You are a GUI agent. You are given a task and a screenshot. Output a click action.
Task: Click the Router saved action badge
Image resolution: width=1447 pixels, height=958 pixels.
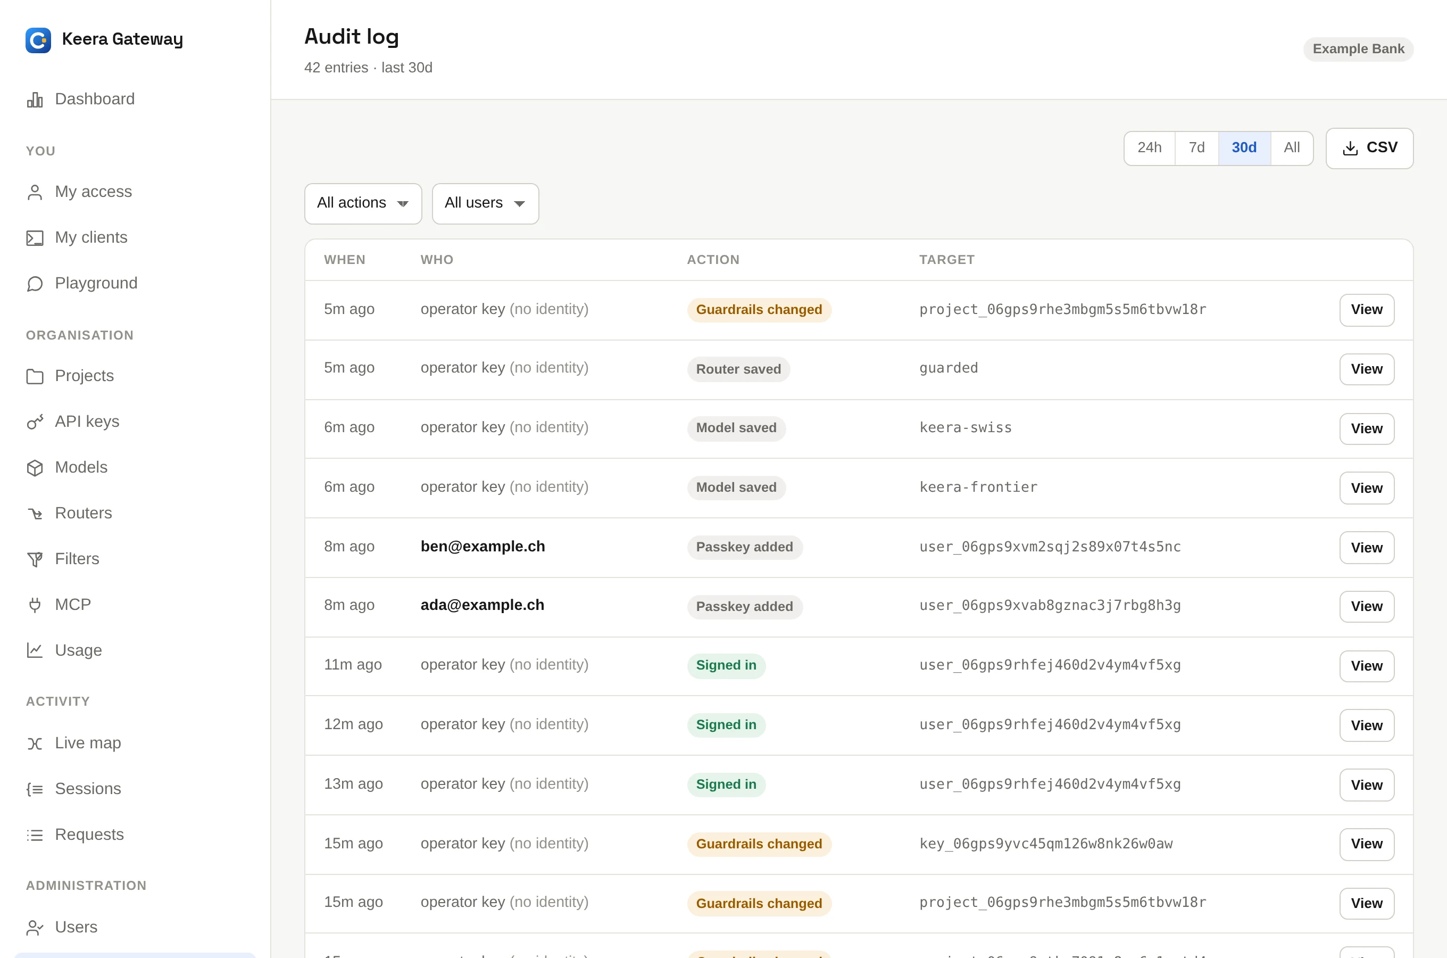point(738,369)
